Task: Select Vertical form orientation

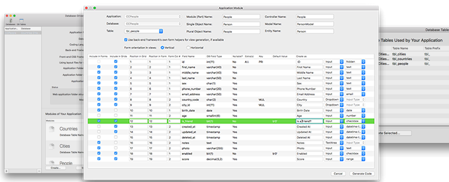Action: click(162, 47)
